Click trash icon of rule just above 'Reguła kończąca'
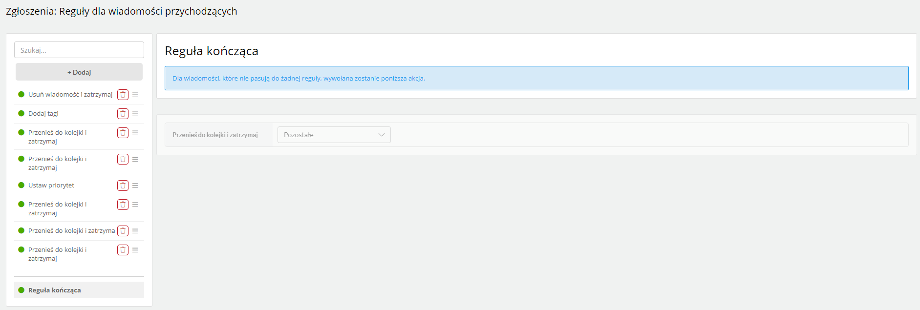 click(123, 250)
